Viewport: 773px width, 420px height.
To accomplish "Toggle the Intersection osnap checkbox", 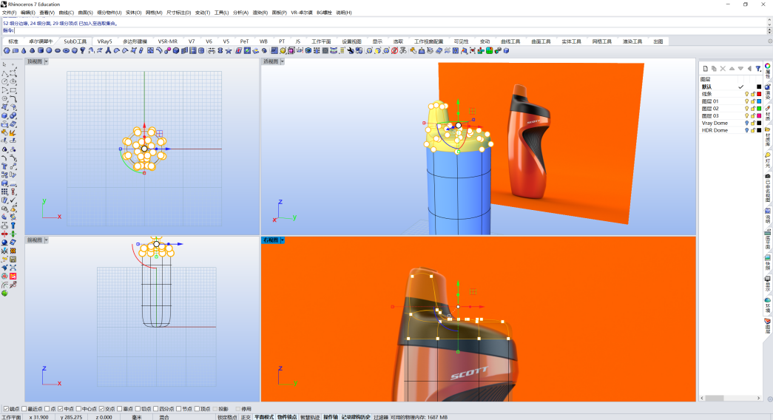I will point(101,409).
